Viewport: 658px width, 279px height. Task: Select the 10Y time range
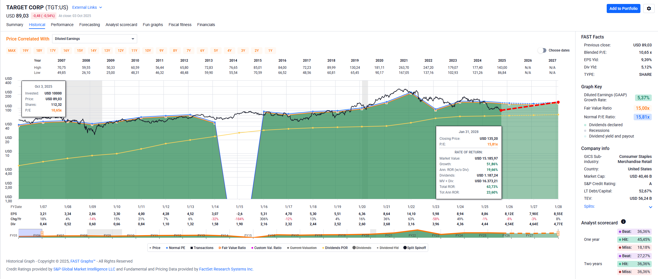point(148,51)
